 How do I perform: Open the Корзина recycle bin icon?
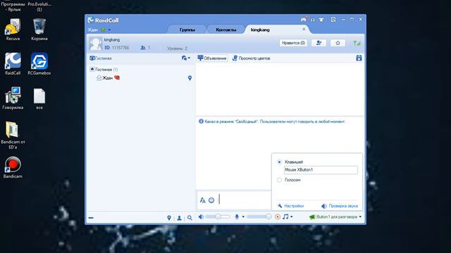pyautogui.click(x=39, y=30)
